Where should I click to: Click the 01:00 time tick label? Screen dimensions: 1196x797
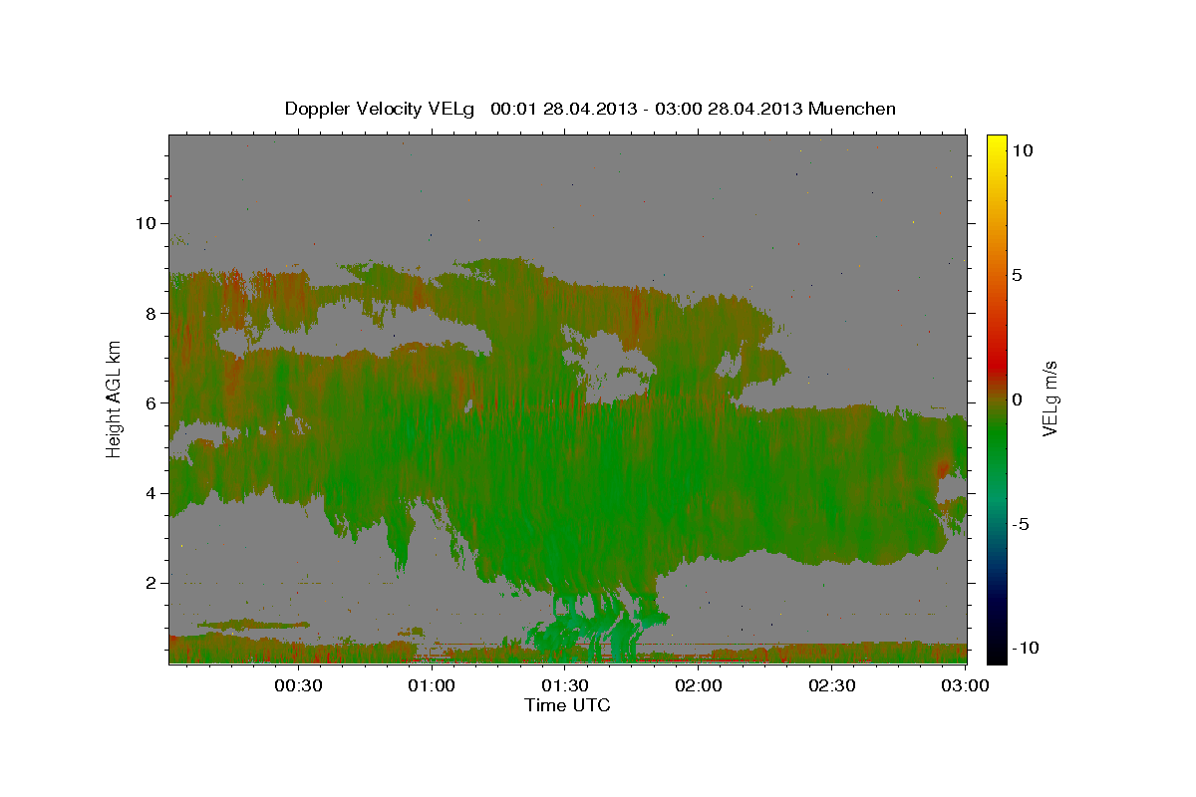click(x=432, y=685)
